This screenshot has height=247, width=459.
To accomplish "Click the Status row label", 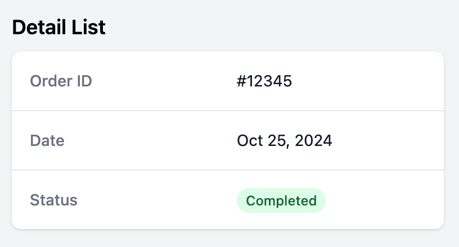I will click(x=53, y=200).
